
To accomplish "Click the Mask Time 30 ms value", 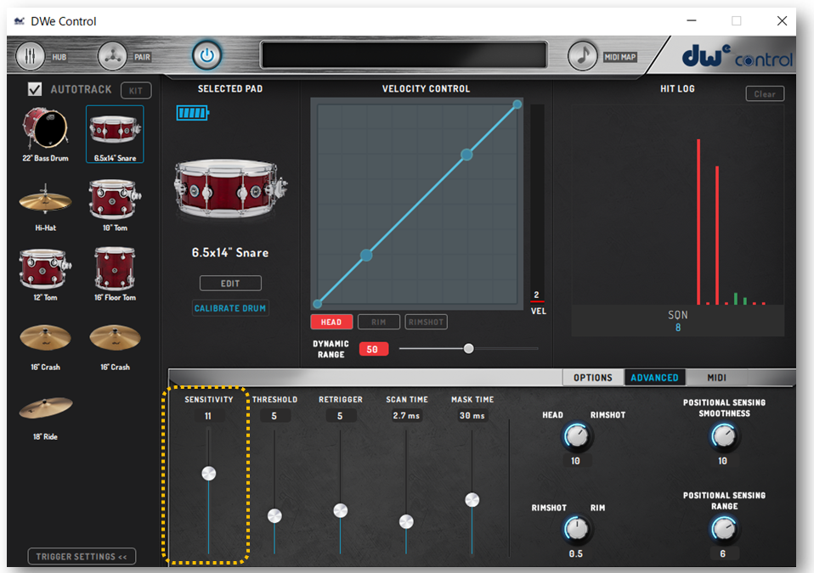I will [x=472, y=416].
